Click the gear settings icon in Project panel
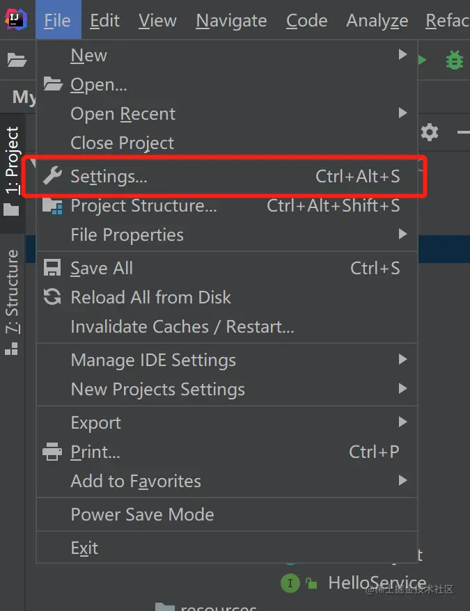This screenshot has height=611, width=470. point(430,132)
